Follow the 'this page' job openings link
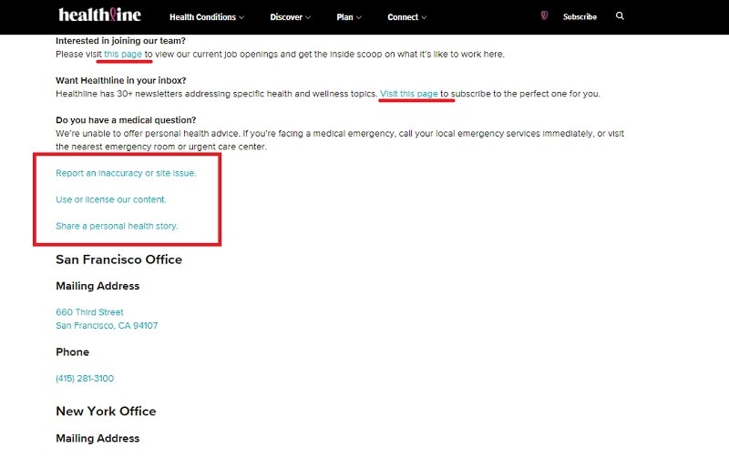The height and width of the screenshot is (458, 729). pos(123,54)
